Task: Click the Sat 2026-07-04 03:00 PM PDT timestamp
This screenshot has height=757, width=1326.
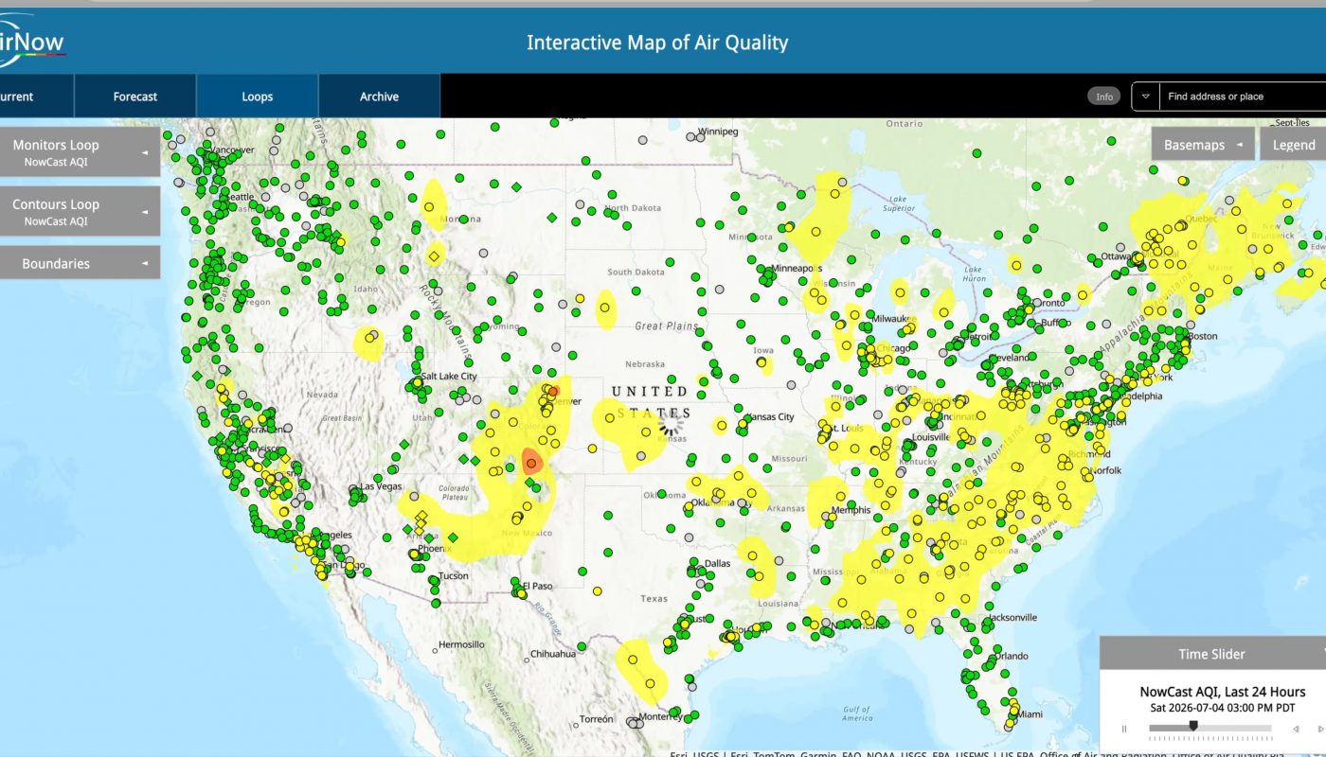Action: coord(1222,708)
